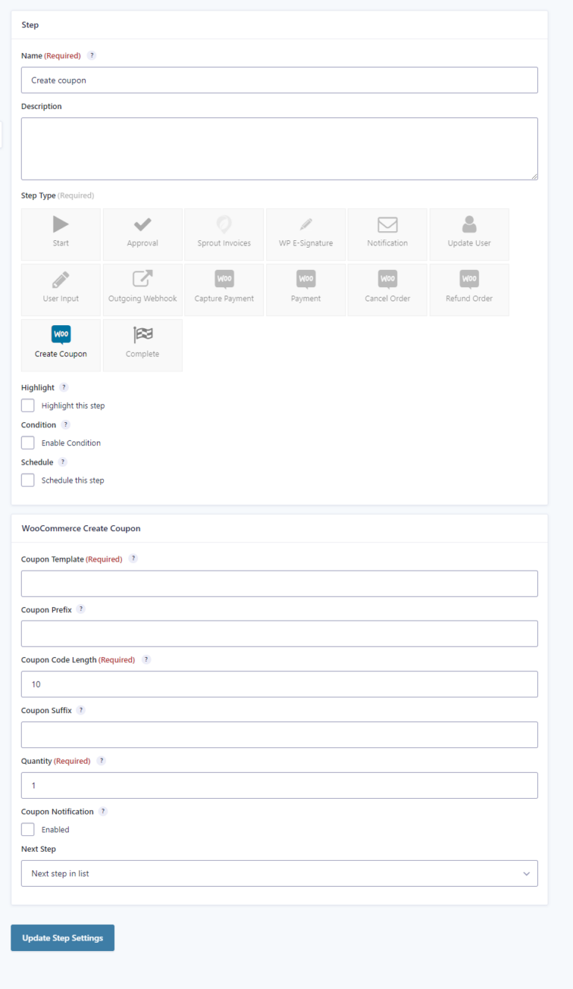
Task: Select the Outgoing Webhook step type
Action: (x=143, y=289)
